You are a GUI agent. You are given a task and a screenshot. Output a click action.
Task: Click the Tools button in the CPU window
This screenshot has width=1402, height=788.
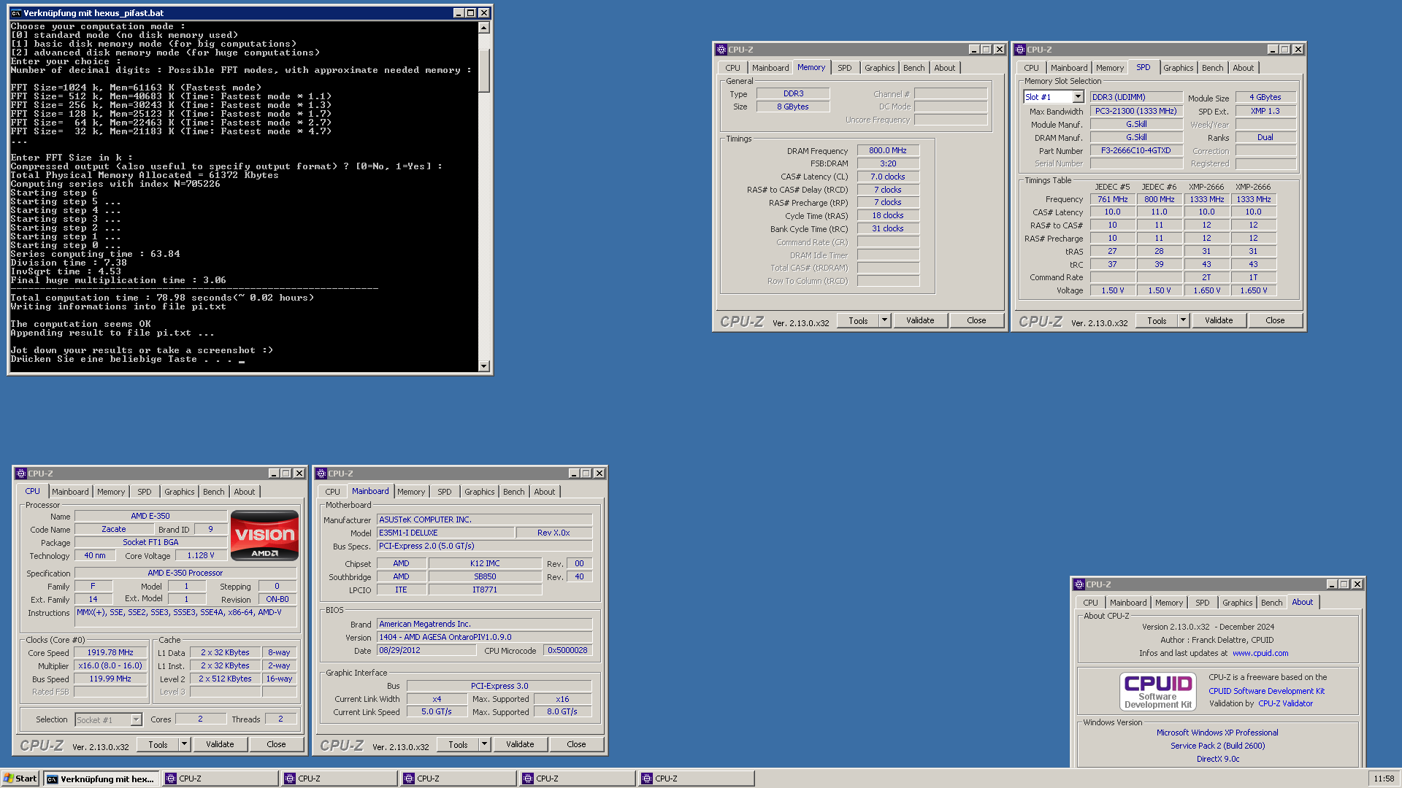point(158,744)
